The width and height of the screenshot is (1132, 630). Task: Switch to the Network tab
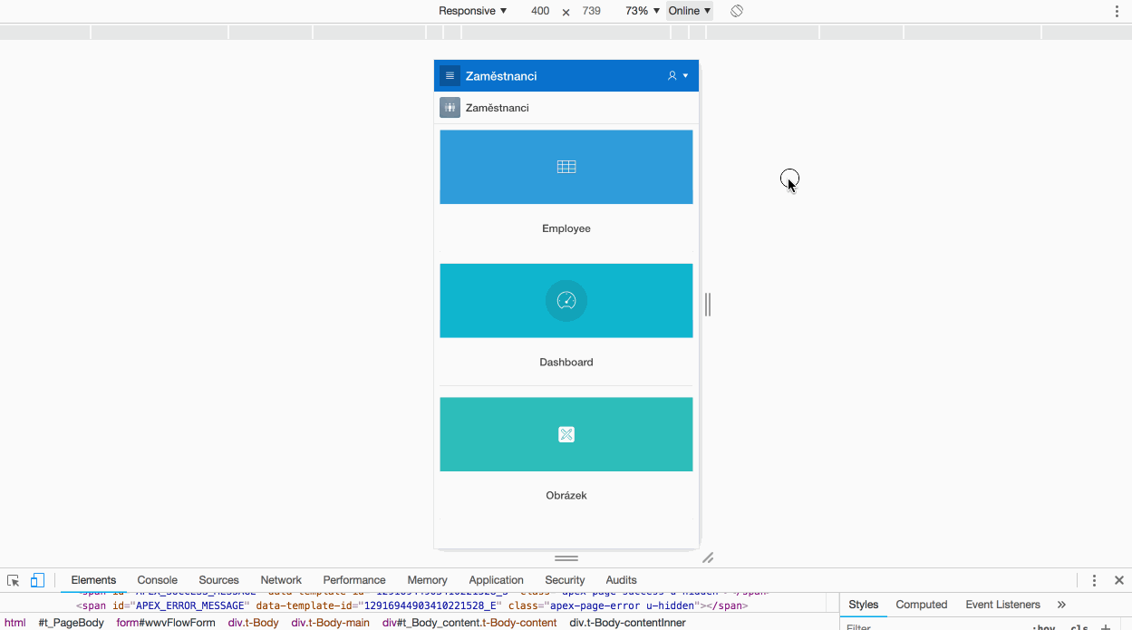tap(281, 580)
